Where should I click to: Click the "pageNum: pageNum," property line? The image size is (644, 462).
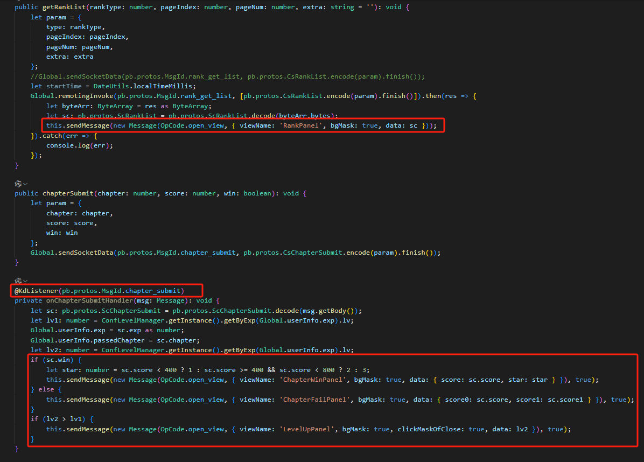click(x=80, y=47)
